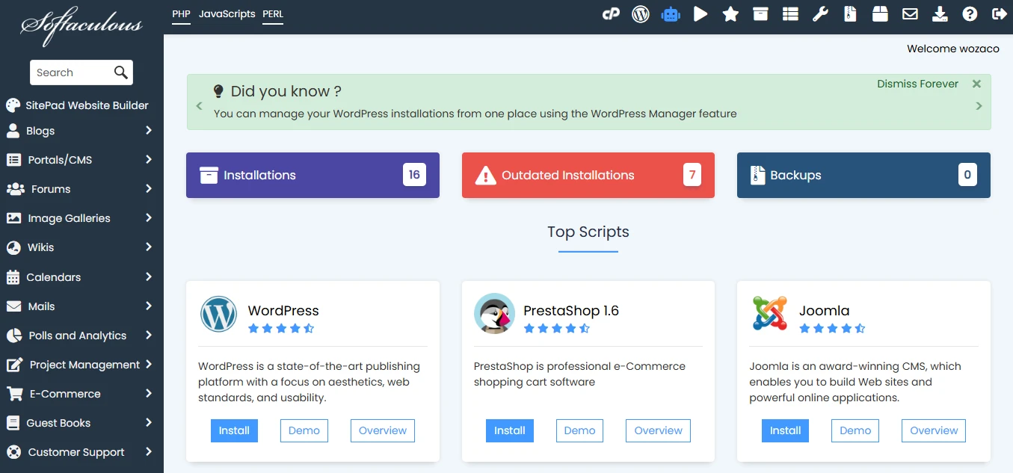Expand the Customer Support category
1013x473 pixels.
tap(149, 452)
